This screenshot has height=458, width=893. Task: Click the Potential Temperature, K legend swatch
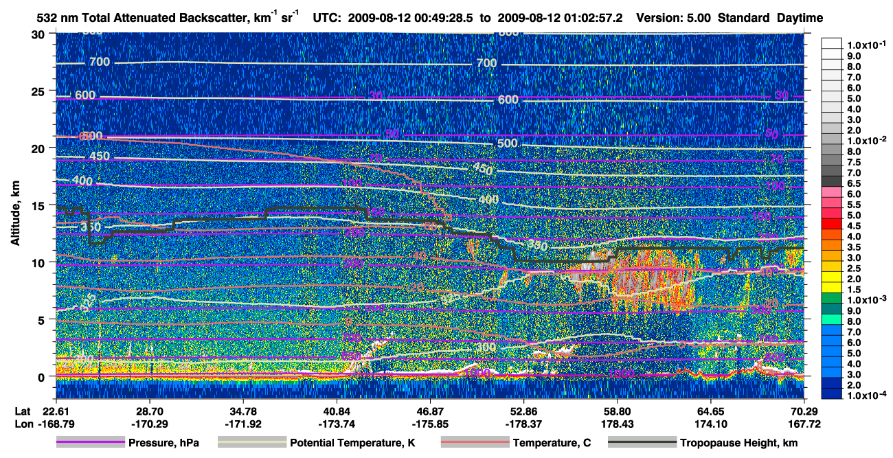point(252,443)
